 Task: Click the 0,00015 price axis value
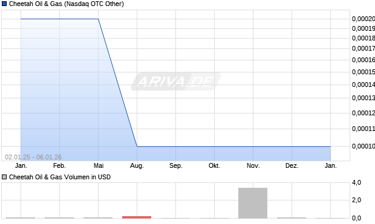[364, 72]
